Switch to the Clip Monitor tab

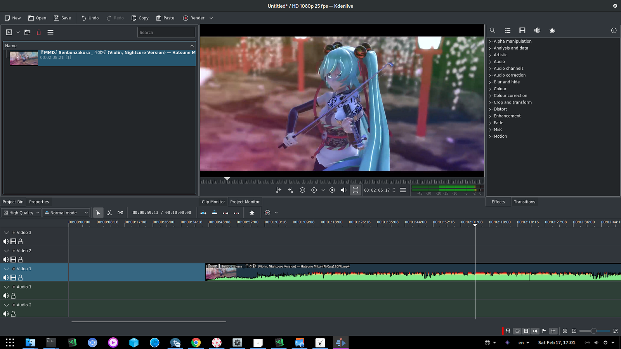[213, 202]
